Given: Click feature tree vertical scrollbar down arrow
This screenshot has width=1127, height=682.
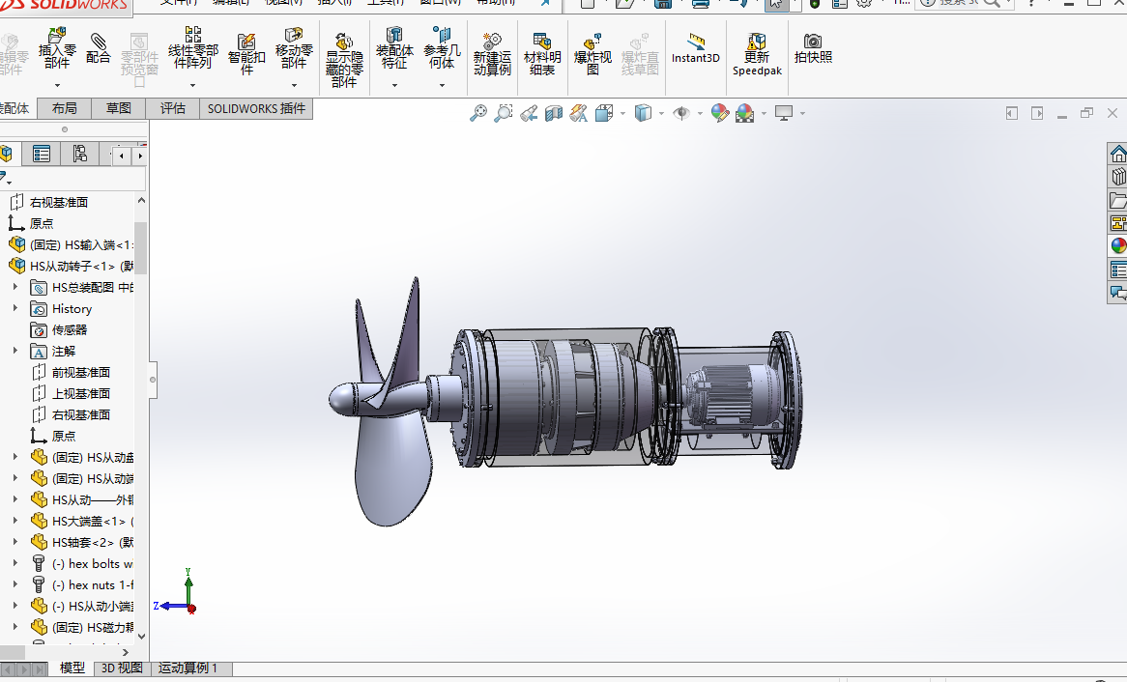Looking at the screenshot, I should click(141, 636).
